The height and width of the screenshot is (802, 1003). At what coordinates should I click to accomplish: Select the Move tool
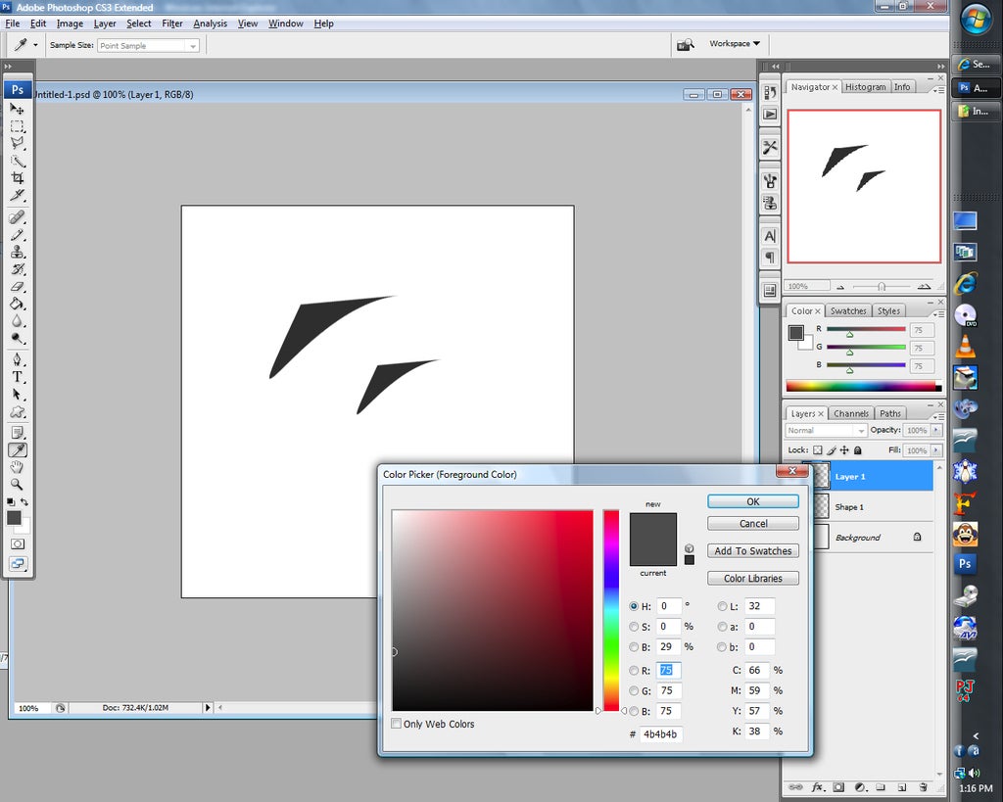point(18,110)
